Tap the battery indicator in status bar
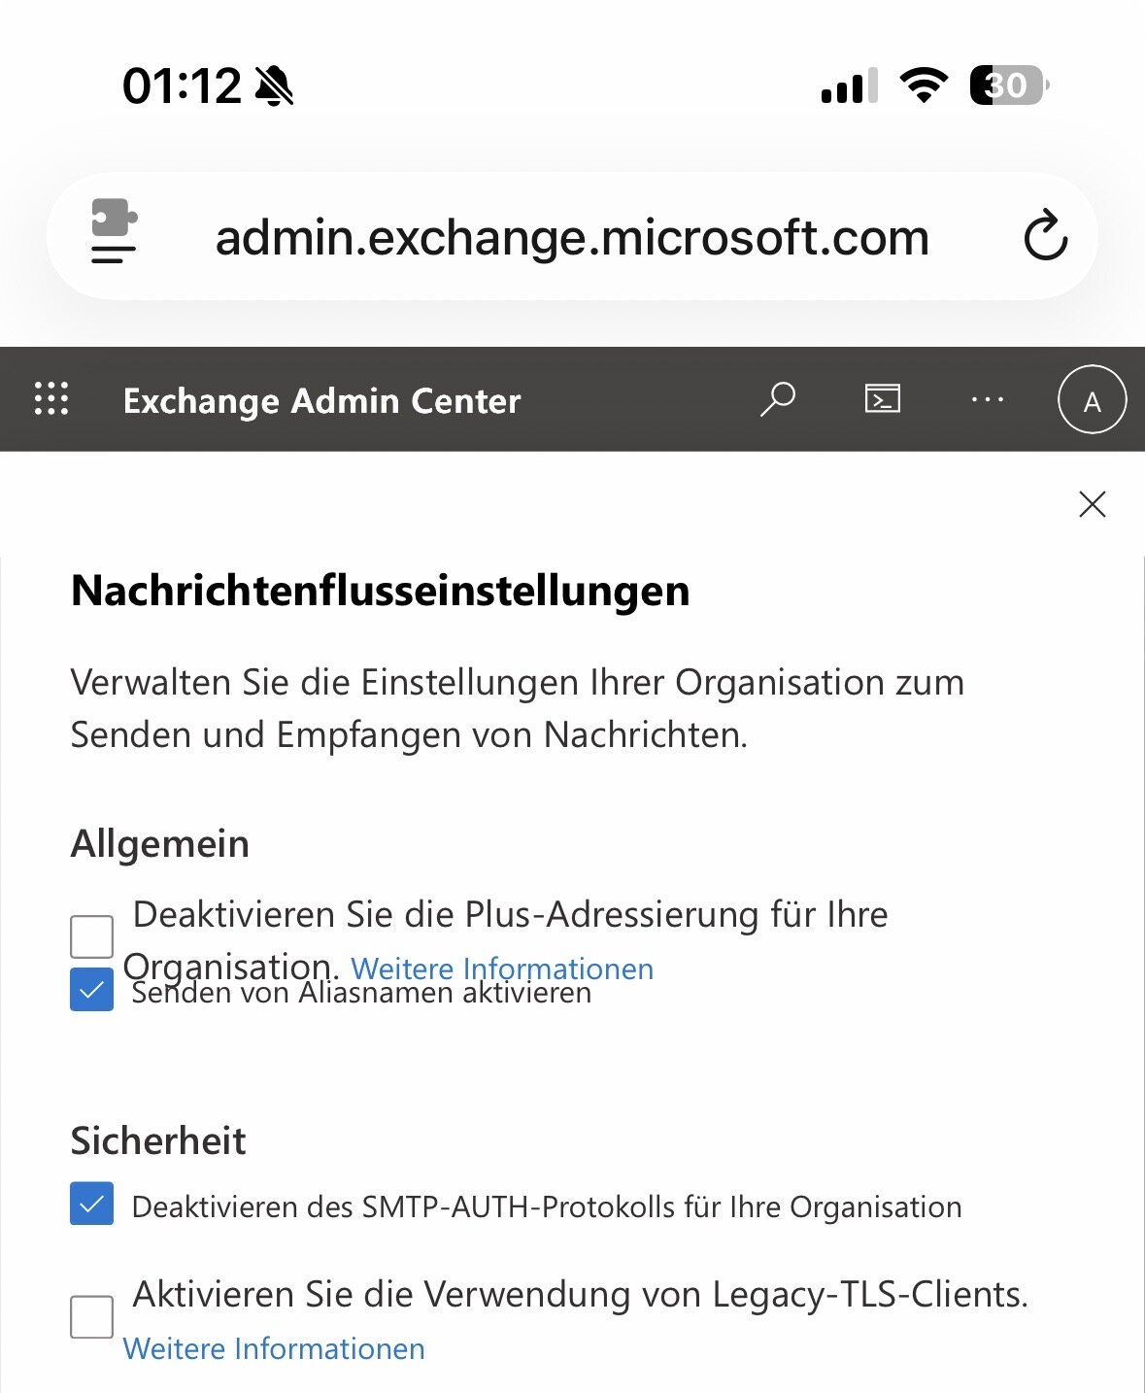The height and width of the screenshot is (1393, 1145). point(1008,85)
